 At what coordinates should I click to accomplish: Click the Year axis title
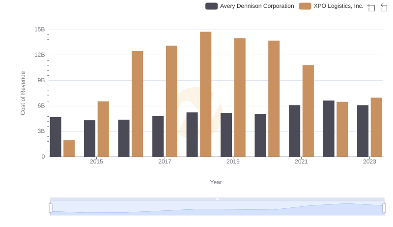point(216,182)
